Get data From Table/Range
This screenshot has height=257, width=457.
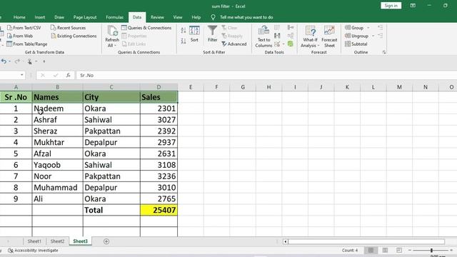(27, 44)
